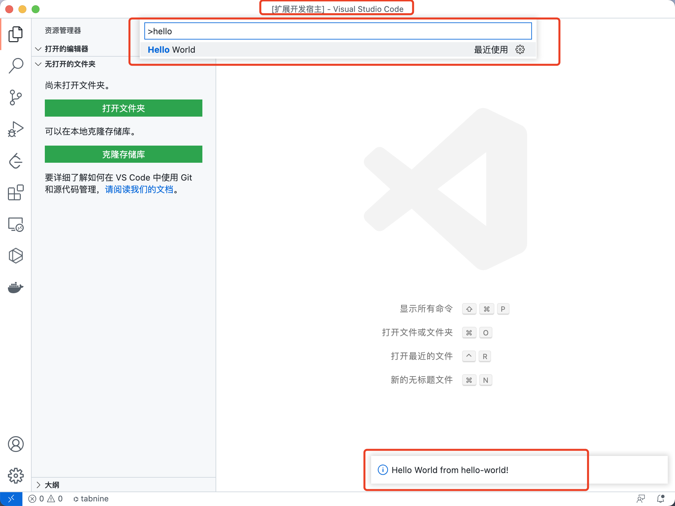This screenshot has height=506, width=675.
Task: Expand the 大纲 outline section
Action: pyautogui.click(x=38, y=485)
